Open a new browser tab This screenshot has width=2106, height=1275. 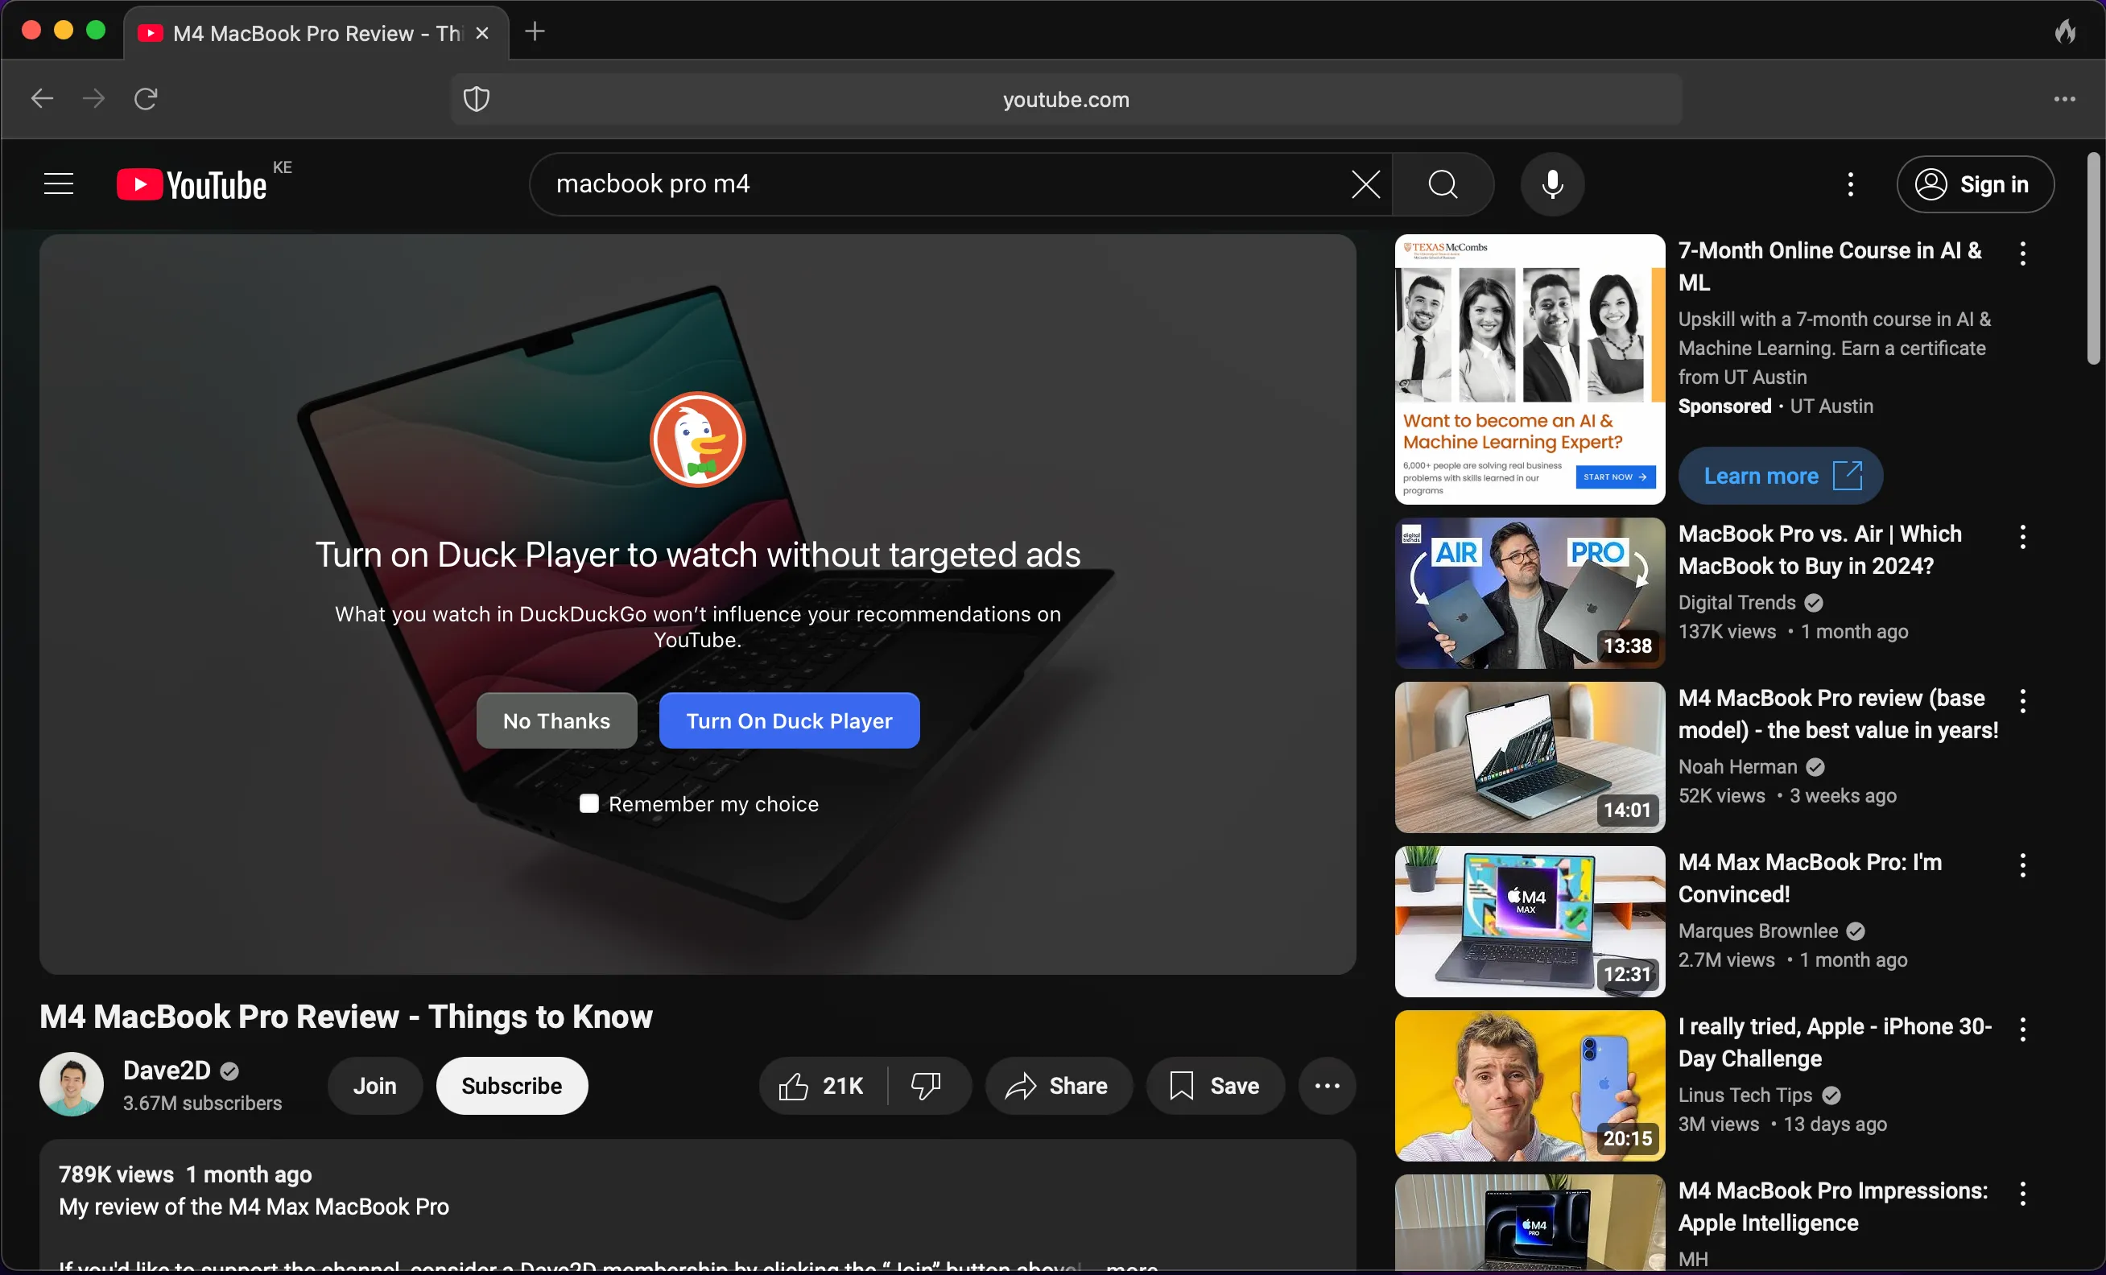click(535, 31)
